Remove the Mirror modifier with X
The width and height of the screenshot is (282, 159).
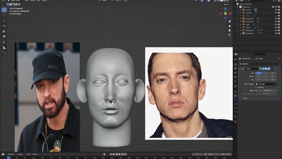point(275,69)
